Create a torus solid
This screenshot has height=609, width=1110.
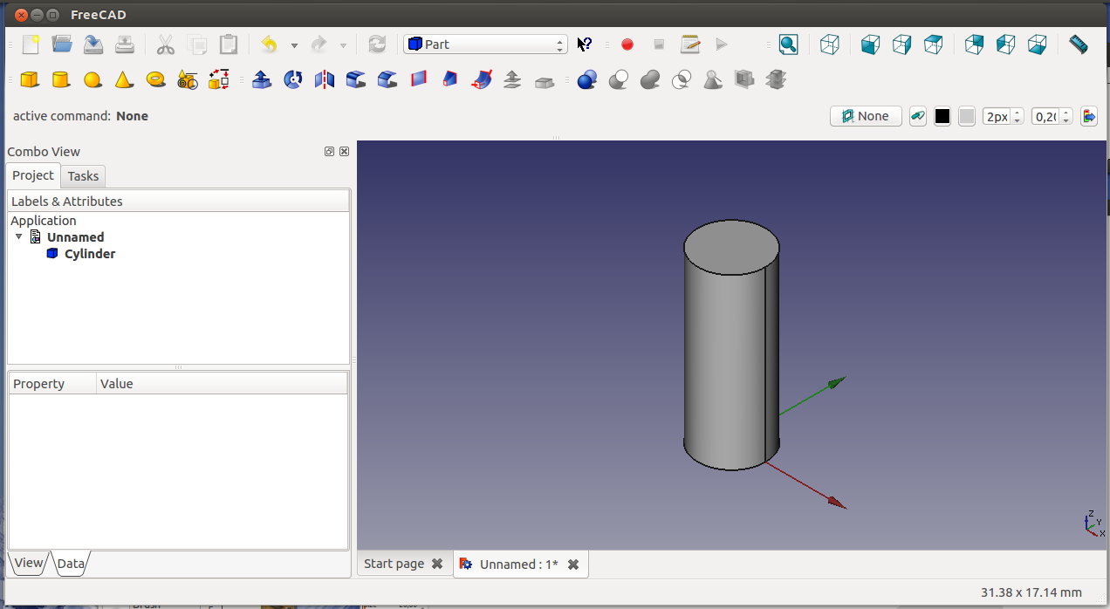(x=156, y=80)
